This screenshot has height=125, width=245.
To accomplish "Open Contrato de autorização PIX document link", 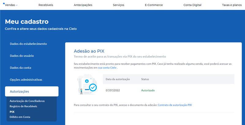I will (175, 105).
